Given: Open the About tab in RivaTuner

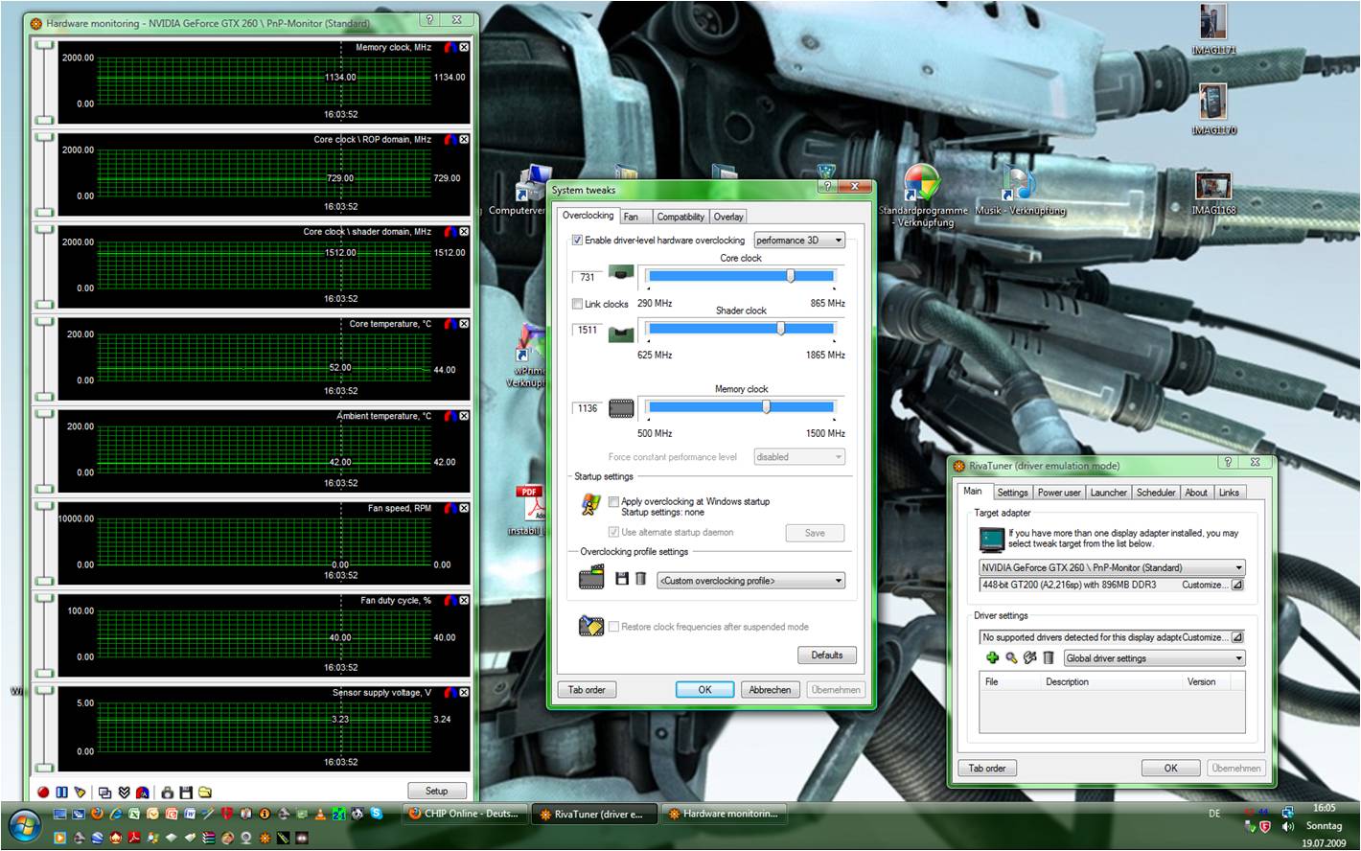Looking at the screenshot, I should pos(1196,493).
